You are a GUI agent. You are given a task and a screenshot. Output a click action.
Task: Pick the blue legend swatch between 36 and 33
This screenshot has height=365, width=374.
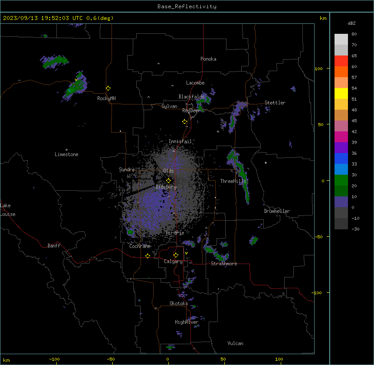tap(341, 158)
